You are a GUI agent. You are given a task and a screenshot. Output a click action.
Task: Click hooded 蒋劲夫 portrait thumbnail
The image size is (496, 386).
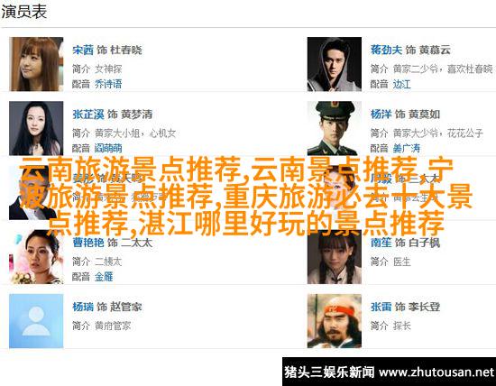(x=335, y=64)
